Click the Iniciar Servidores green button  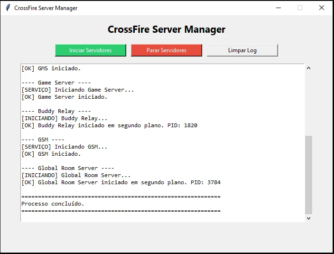pyautogui.click(x=91, y=50)
